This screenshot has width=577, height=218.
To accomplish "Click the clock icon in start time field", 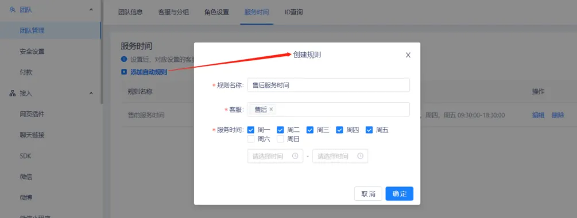I will (x=295, y=156).
